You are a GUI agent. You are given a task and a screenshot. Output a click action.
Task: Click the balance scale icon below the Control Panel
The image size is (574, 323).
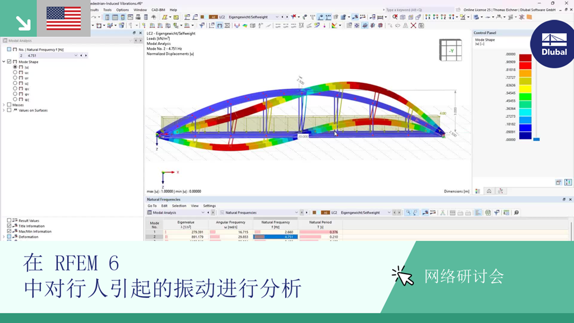tap(489, 191)
